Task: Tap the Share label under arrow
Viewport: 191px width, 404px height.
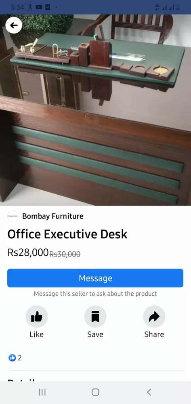Action: pyautogui.click(x=154, y=335)
